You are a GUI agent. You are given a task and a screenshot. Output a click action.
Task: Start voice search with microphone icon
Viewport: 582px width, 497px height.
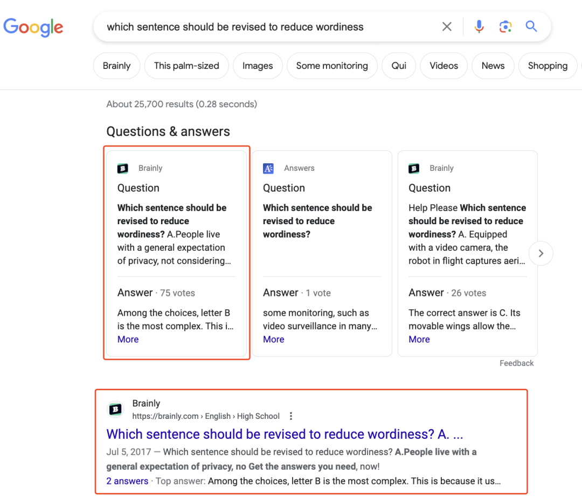(x=479, y=27)
